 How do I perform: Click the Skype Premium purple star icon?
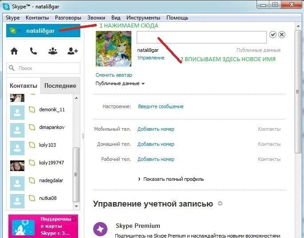[100, 229]
